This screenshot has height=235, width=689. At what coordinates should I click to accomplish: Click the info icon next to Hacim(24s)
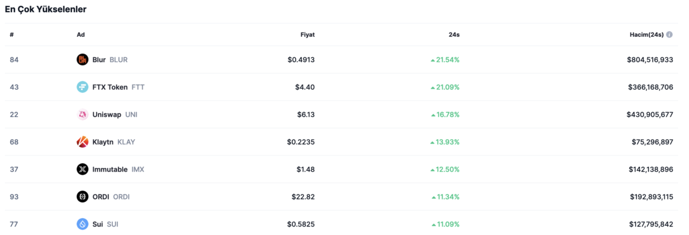pyautogui.click(x=669, y=34)
